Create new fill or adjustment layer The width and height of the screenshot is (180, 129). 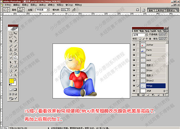153,95
